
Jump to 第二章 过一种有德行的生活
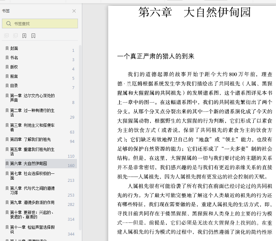(32, 113)
